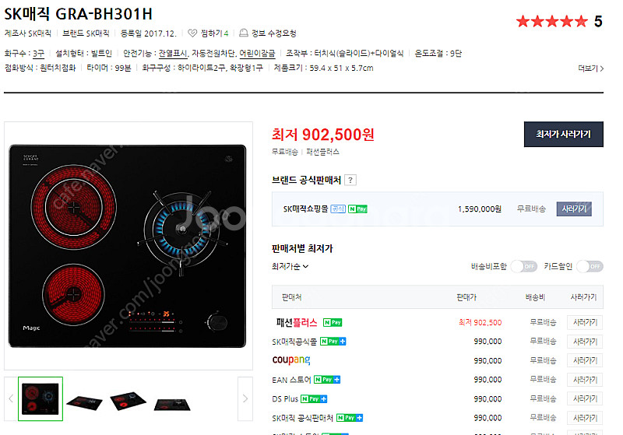623x435 pixels.
Task: Show next thumbnails with right arrow
Action: (x=245, y=398)
